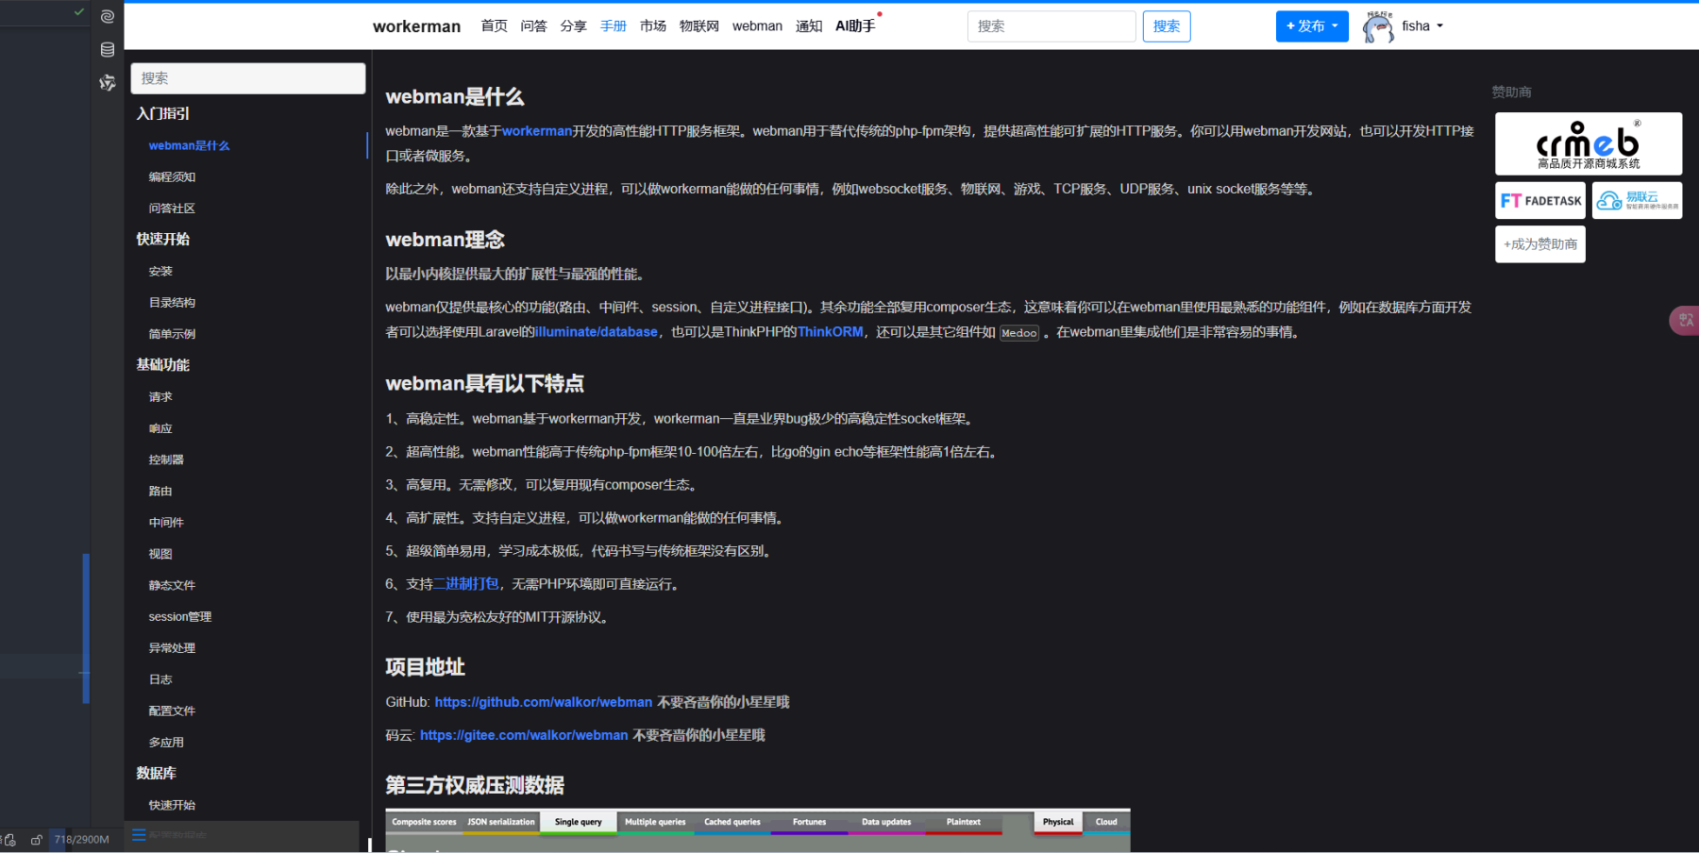Screen dimensions: 1699x853
Task: Open 问答社区 in sidebar
Action: click(172, 208)
